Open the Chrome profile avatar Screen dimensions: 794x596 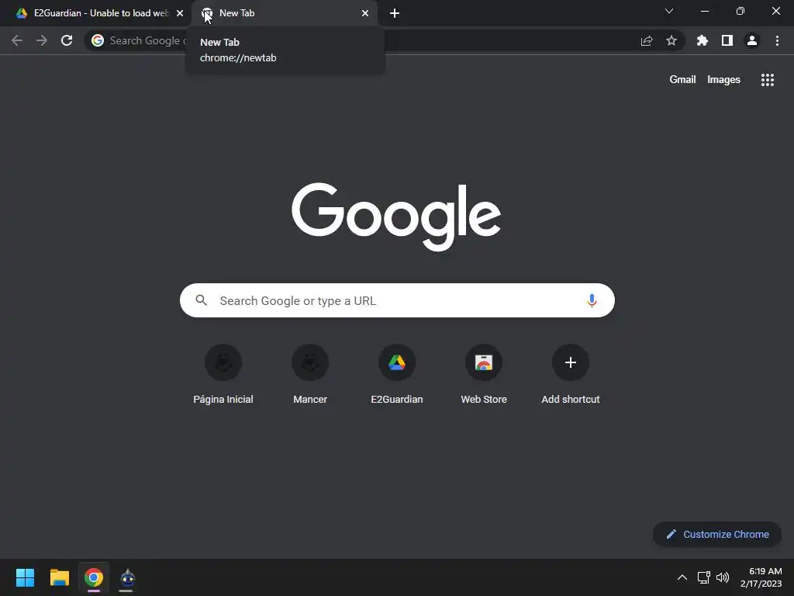pyautogui.click(x=752, y=40)
